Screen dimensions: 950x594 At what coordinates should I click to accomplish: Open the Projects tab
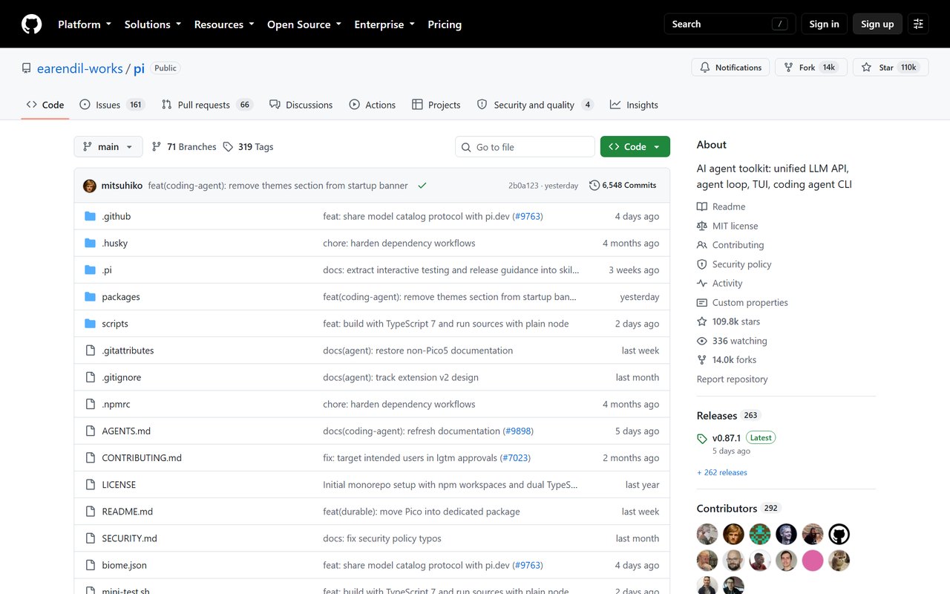point(436,105)
